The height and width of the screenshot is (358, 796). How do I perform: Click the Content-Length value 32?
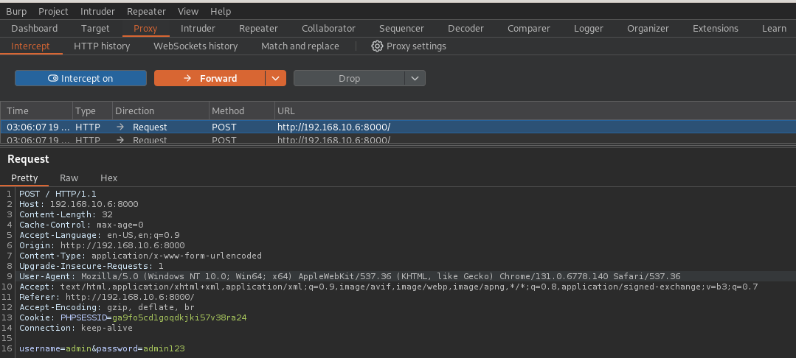point(107,214)
